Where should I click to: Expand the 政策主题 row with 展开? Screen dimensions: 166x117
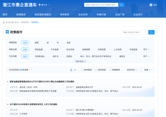146,49
